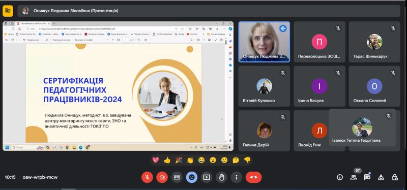Click Галина Дерій avatar photo
This screenshot has width=407, height=190.
pyautogui.click(x=264, y=131)
